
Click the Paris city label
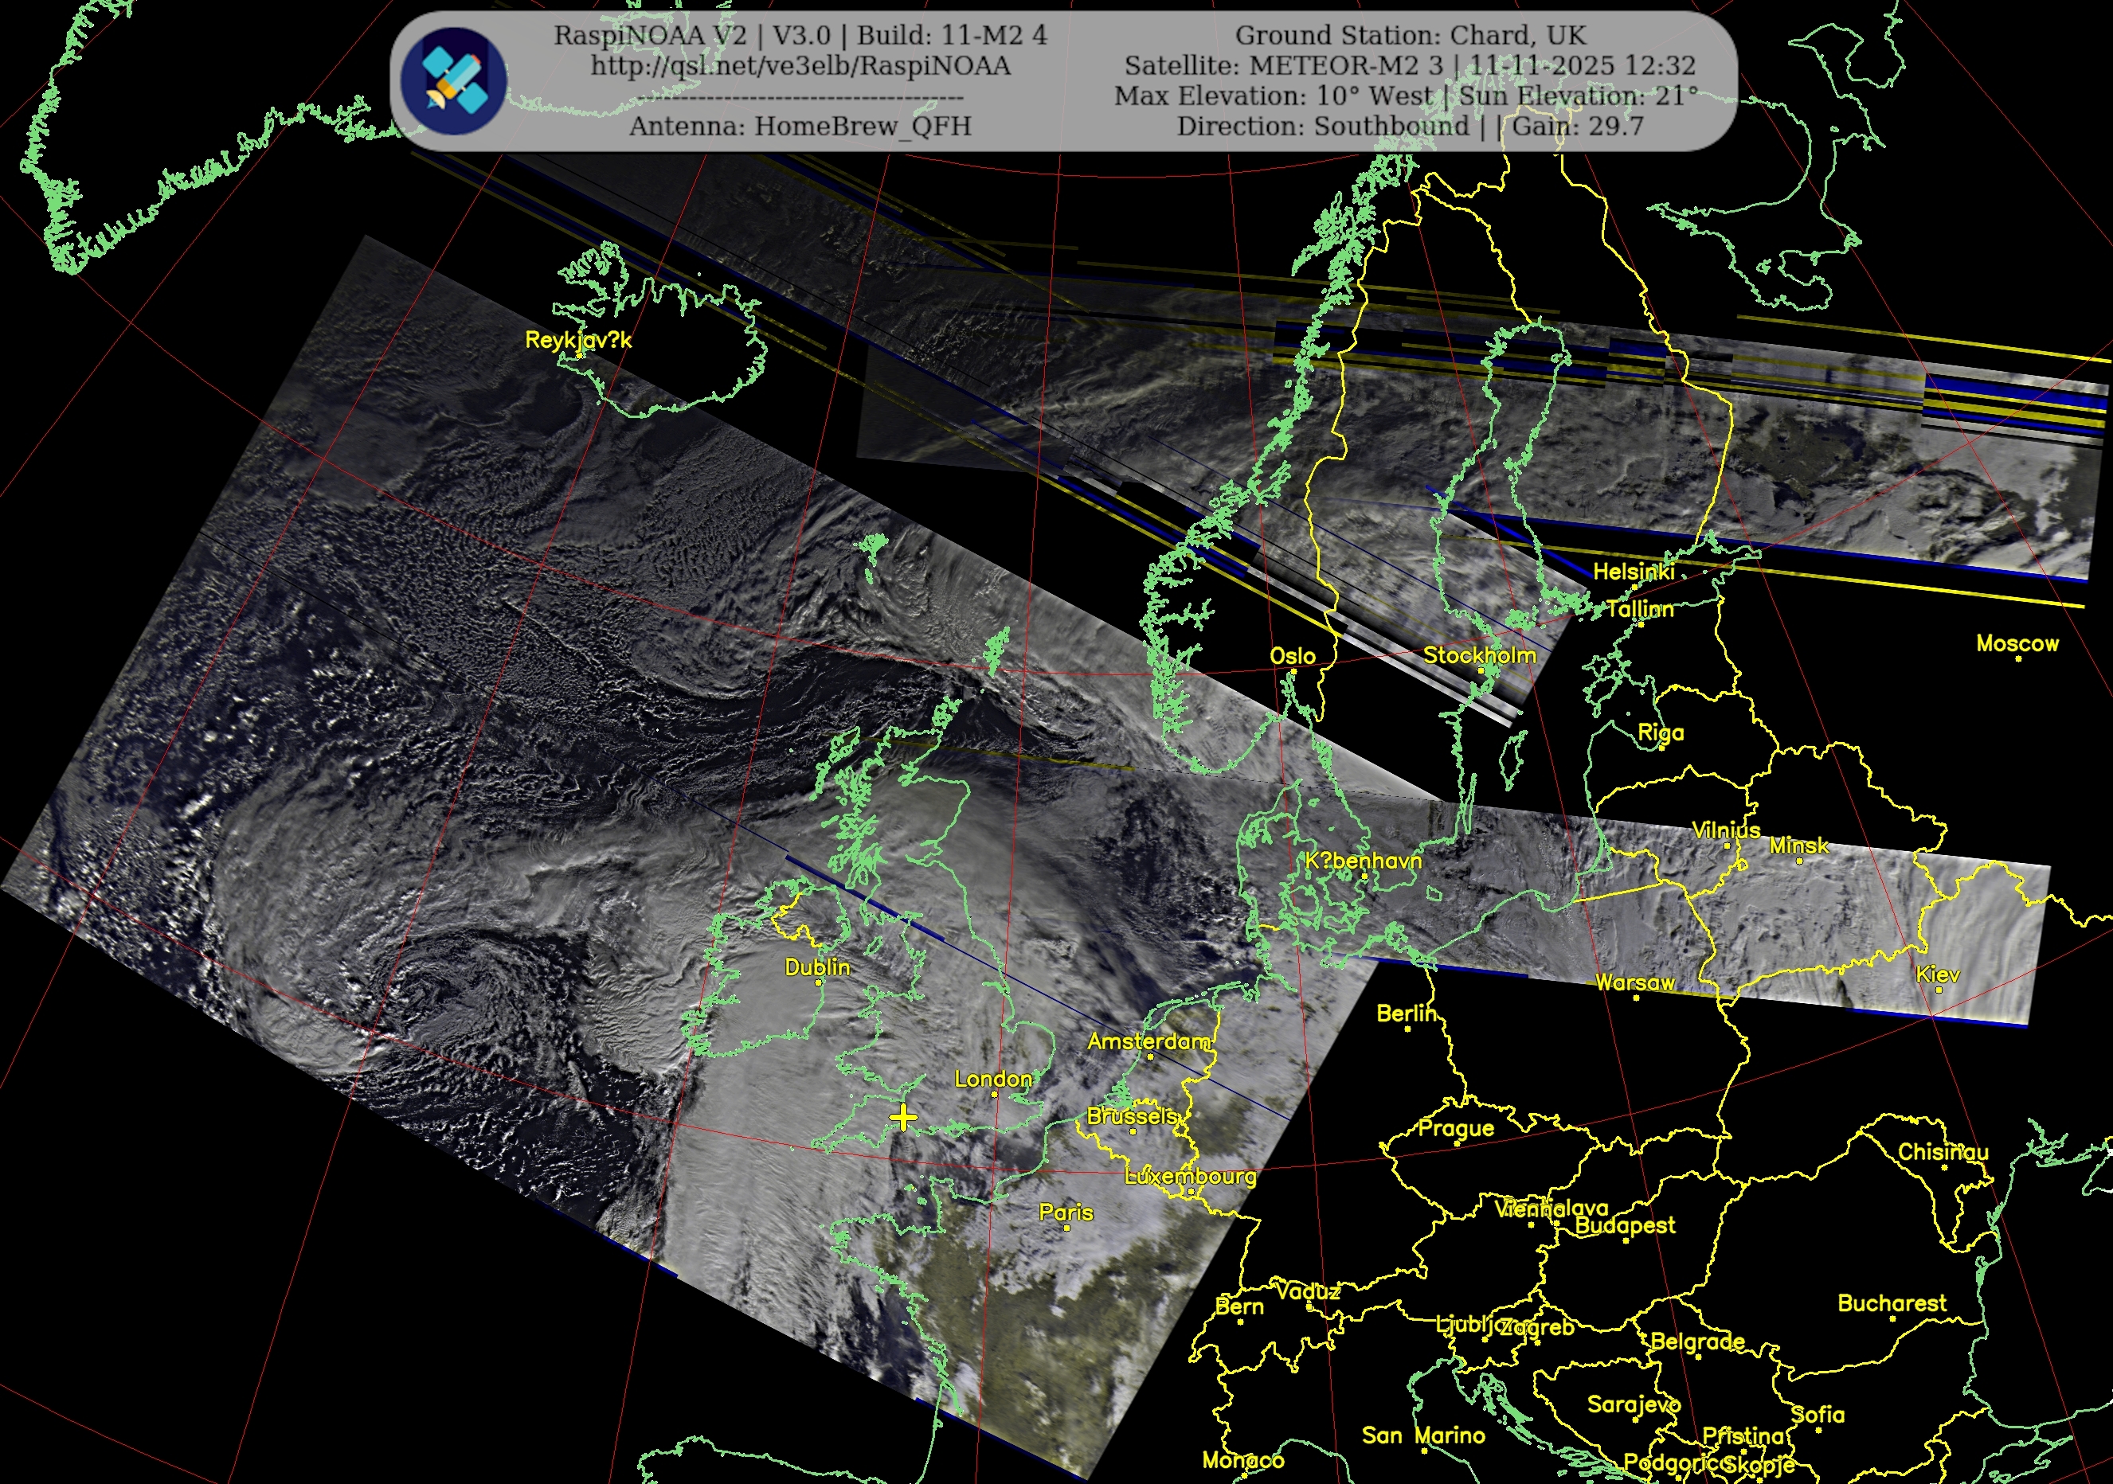pyautogui.click(x=1066, y=1213)
